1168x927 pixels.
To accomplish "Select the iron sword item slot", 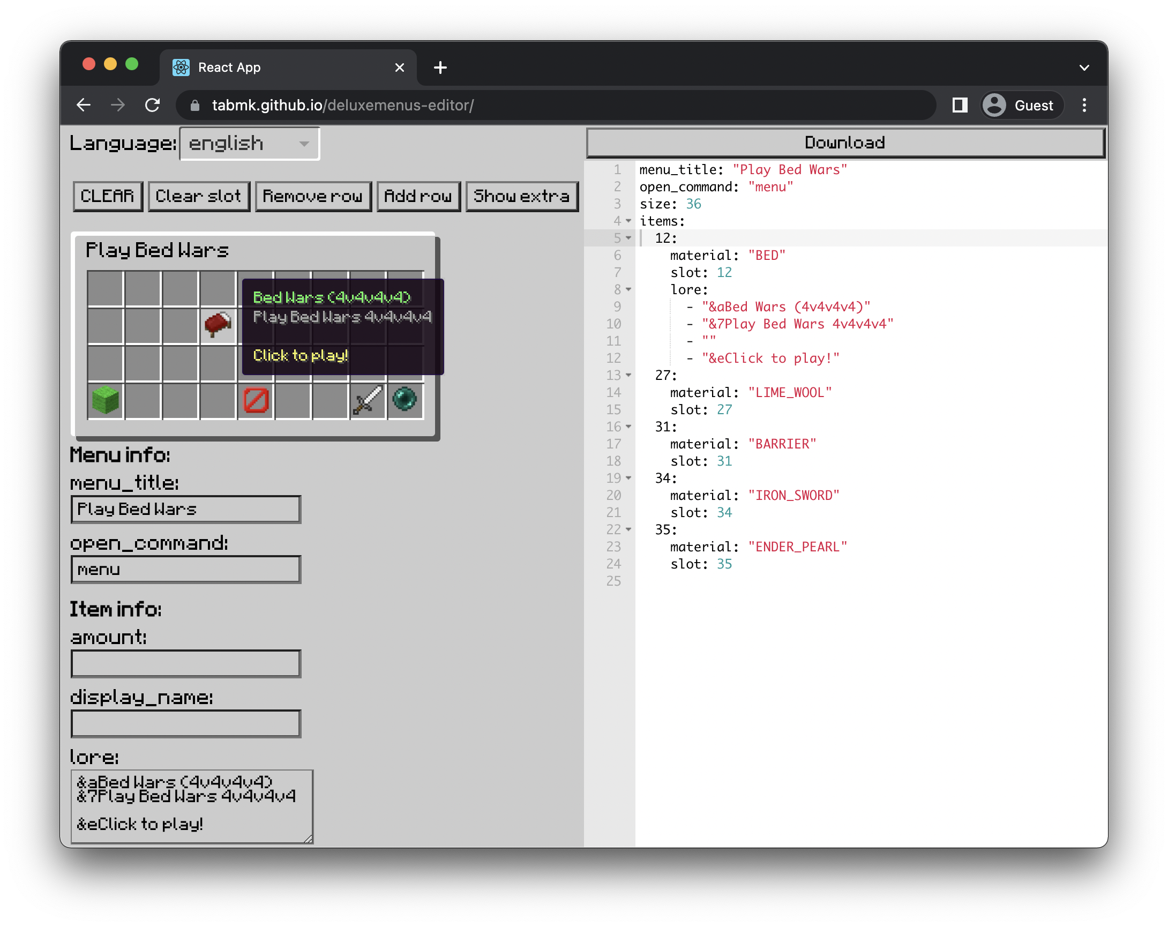I will [x=368, y=400].
